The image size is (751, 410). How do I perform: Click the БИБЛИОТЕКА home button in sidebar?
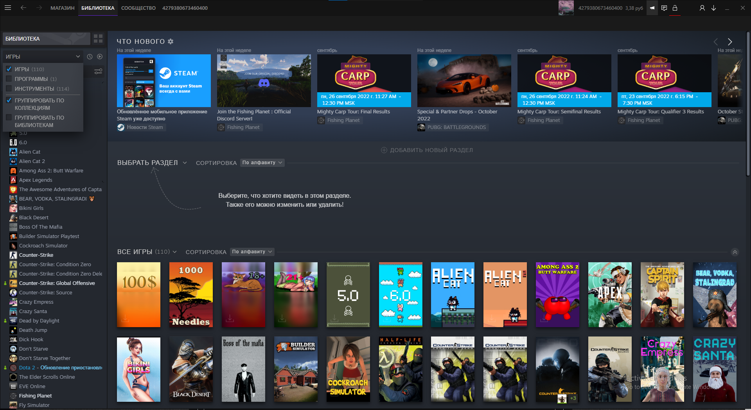[x=46, y=39]
